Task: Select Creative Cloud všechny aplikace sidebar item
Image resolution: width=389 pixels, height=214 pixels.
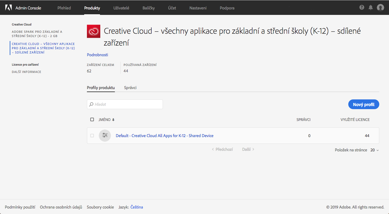Action: [x=43, y=48]
